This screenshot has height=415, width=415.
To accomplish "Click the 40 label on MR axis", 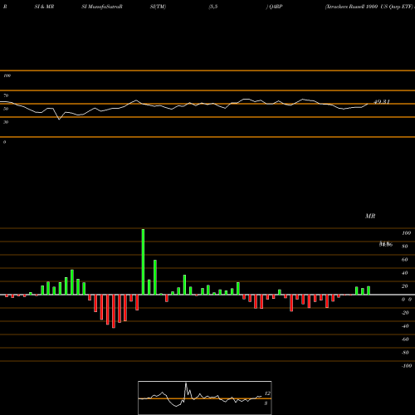I will point(405,273).
